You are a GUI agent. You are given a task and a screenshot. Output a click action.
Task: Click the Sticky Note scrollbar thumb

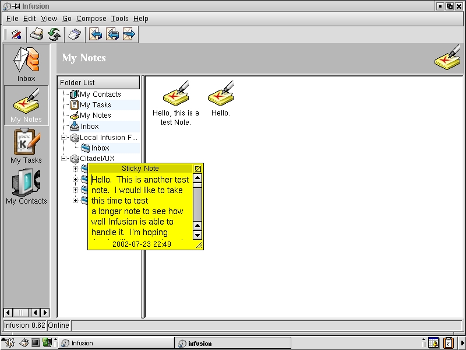tap(197, 185)
